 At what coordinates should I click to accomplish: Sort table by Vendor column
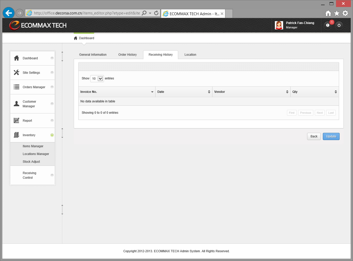(x=251, y=92)
